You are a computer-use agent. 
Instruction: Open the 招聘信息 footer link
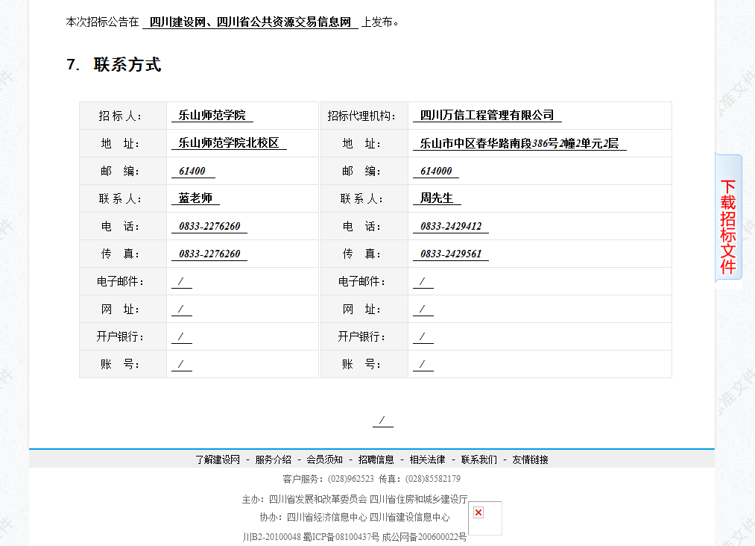point(376,459)
